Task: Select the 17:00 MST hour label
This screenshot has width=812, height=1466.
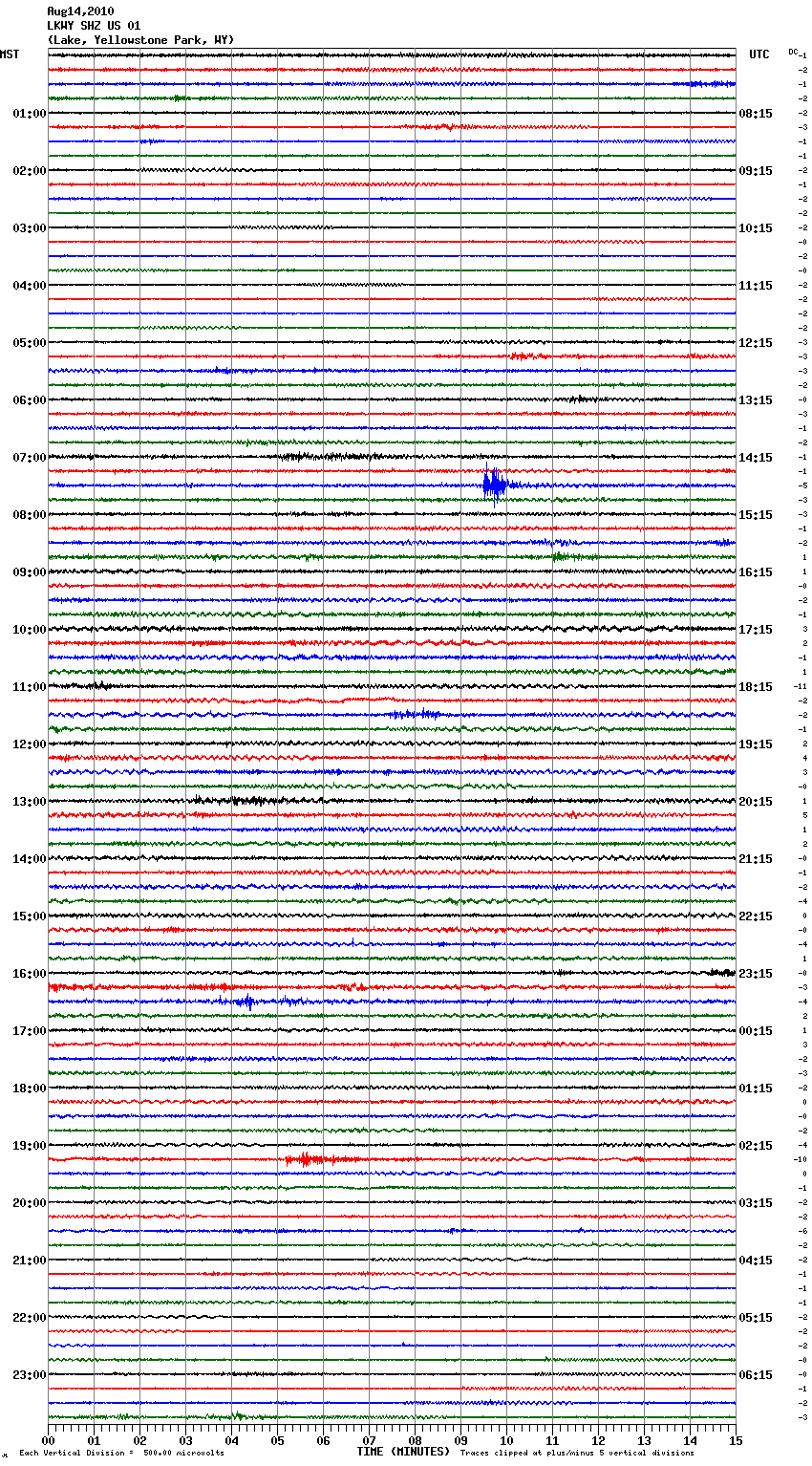Action: pyautogui.click(x=30, y=1031)
